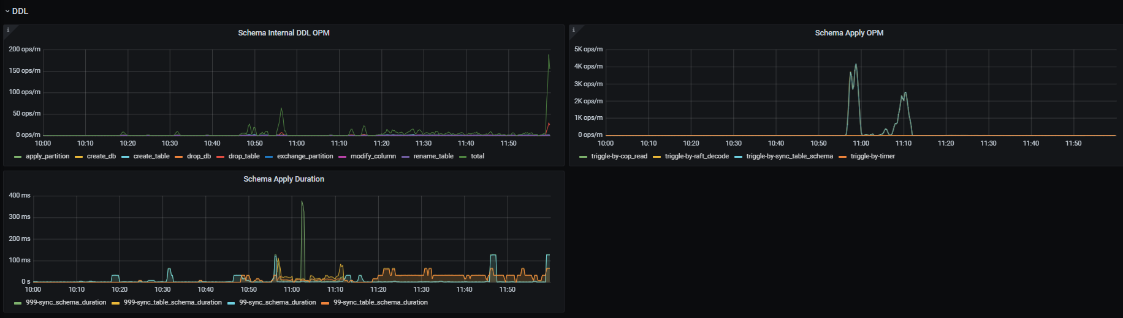The height and width of the screenshot is (318, 1123).
Task: Open the Schema Apply OPM panel title menu
Action: [849, 33]
